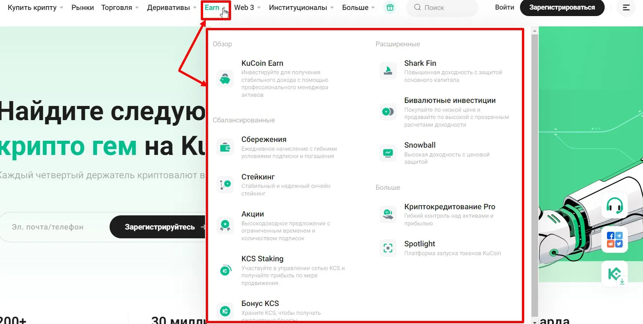Click the Shark Fin icon
This screenshot has height=324, width=643.
tap(388, 71)
